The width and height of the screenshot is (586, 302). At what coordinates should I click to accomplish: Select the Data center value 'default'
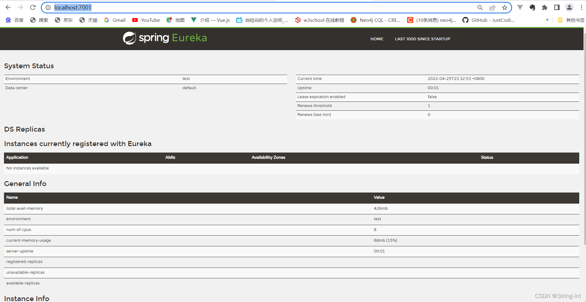tap(189, 88)
